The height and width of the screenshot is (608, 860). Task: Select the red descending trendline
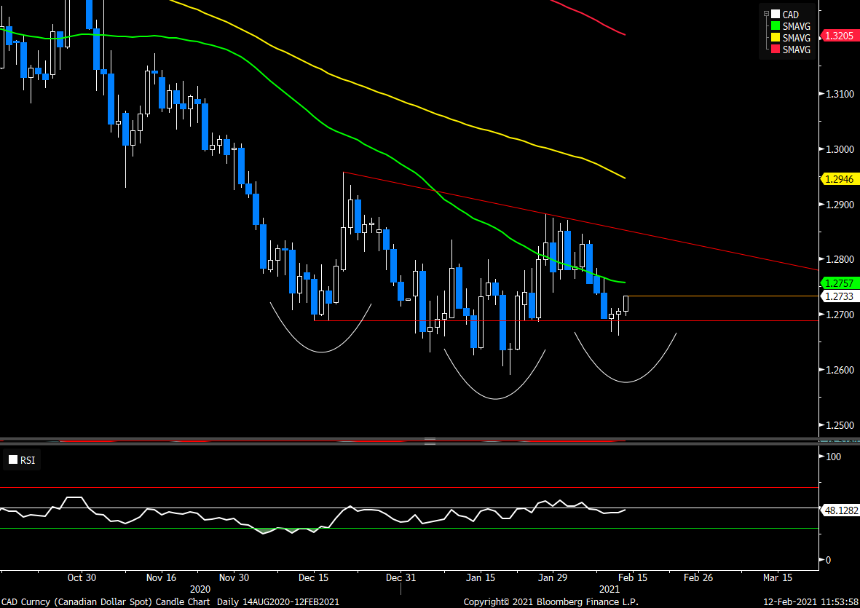[x=580, y=221]
